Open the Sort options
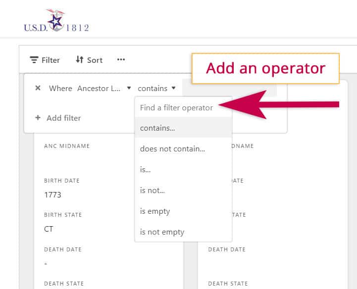 [x=89, y=60]
